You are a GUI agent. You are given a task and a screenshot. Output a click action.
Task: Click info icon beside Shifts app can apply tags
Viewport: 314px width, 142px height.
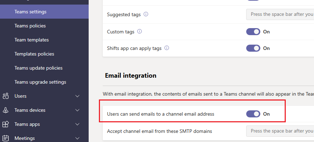point(167,48)
